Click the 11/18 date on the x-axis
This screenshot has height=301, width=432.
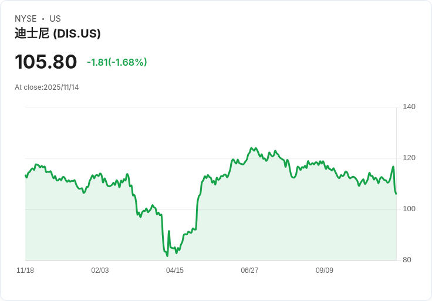coord(25,270)
